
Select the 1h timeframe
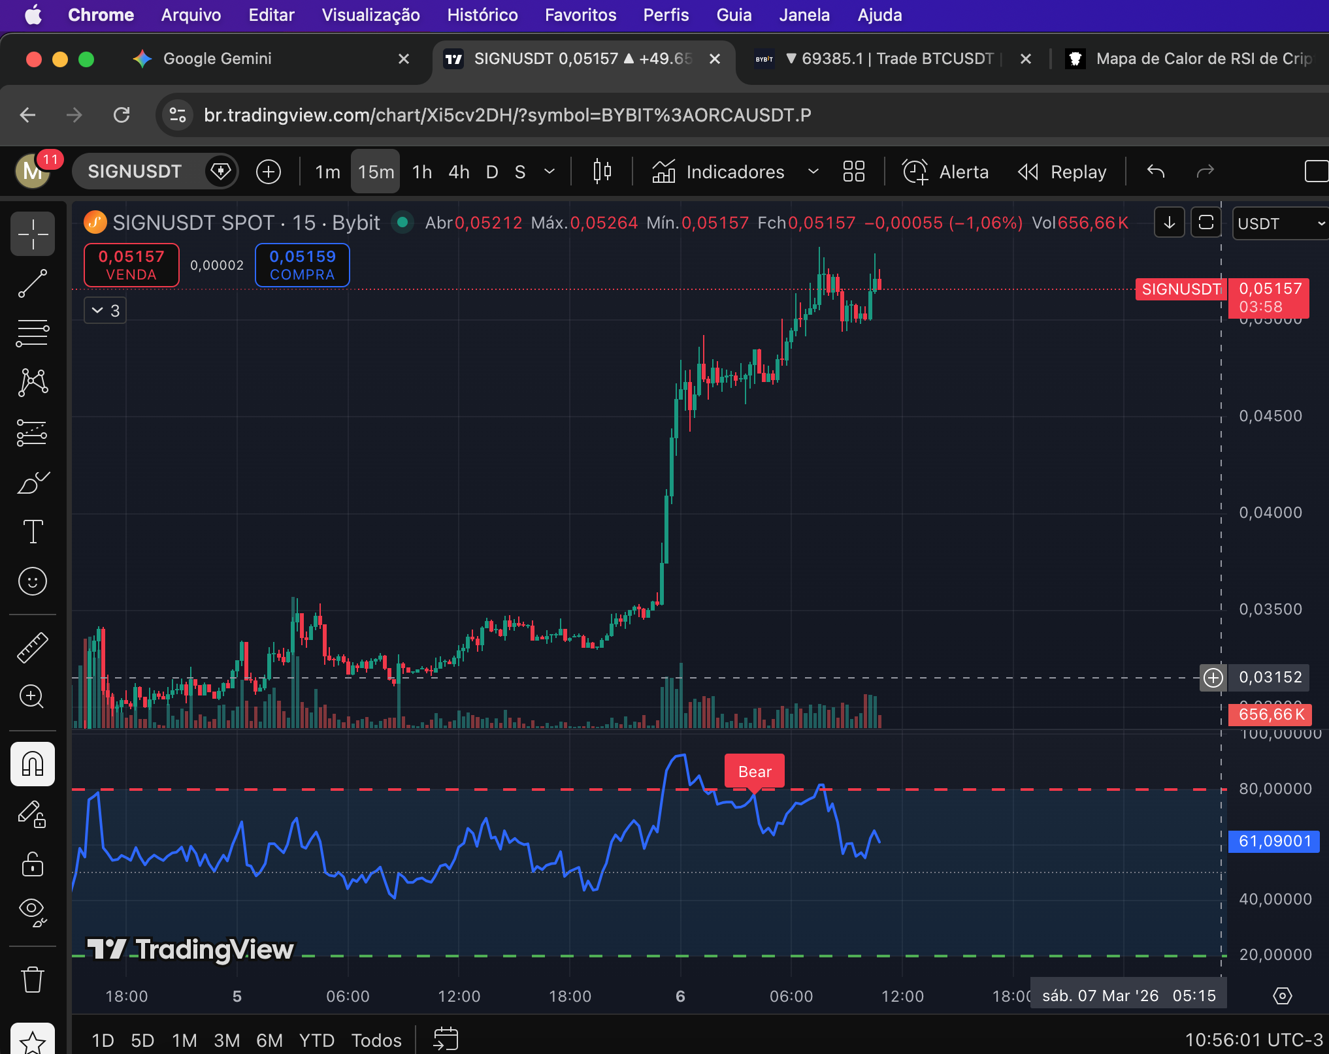click(x=422, y=172)
